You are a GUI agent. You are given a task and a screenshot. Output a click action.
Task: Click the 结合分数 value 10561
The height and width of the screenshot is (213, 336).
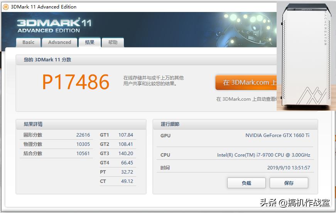click(83, 154)
